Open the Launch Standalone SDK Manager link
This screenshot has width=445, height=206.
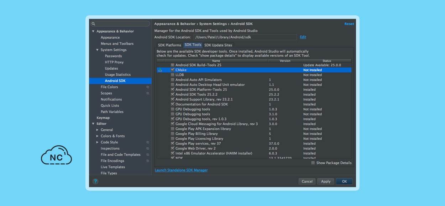(181, 170)
